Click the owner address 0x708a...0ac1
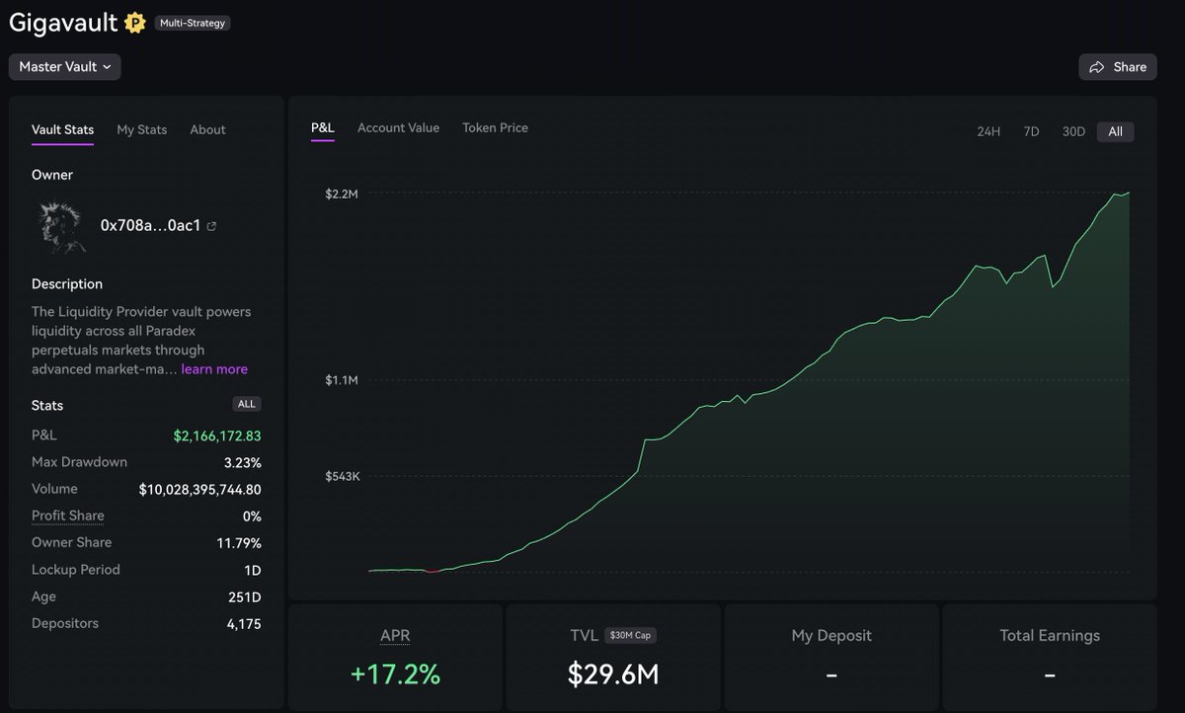 (151, 226)
